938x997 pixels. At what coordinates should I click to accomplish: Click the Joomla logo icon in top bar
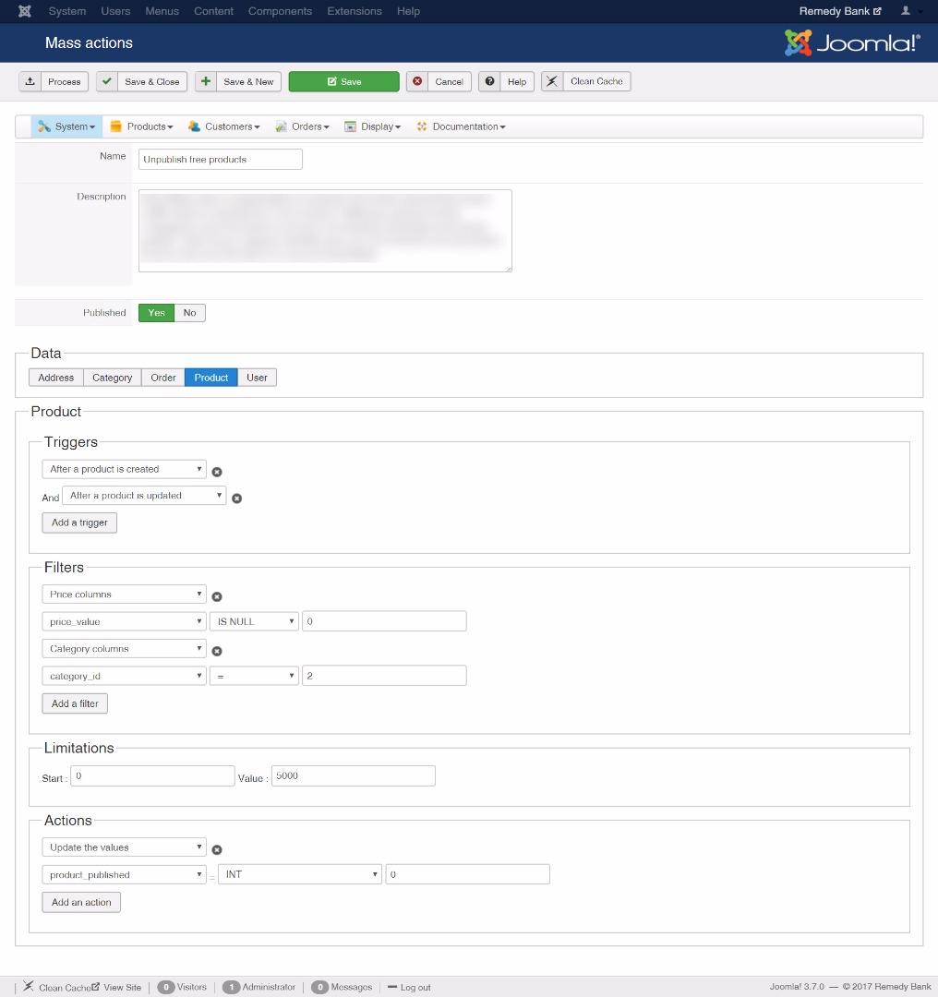click(x=25, y=11)
